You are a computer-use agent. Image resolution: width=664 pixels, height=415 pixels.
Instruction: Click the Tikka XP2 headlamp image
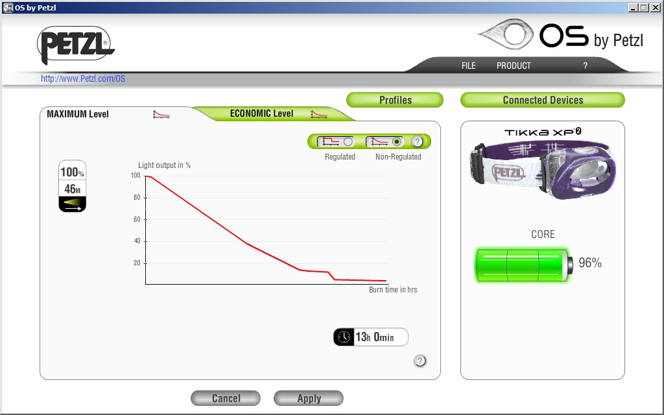pos(543,171)
